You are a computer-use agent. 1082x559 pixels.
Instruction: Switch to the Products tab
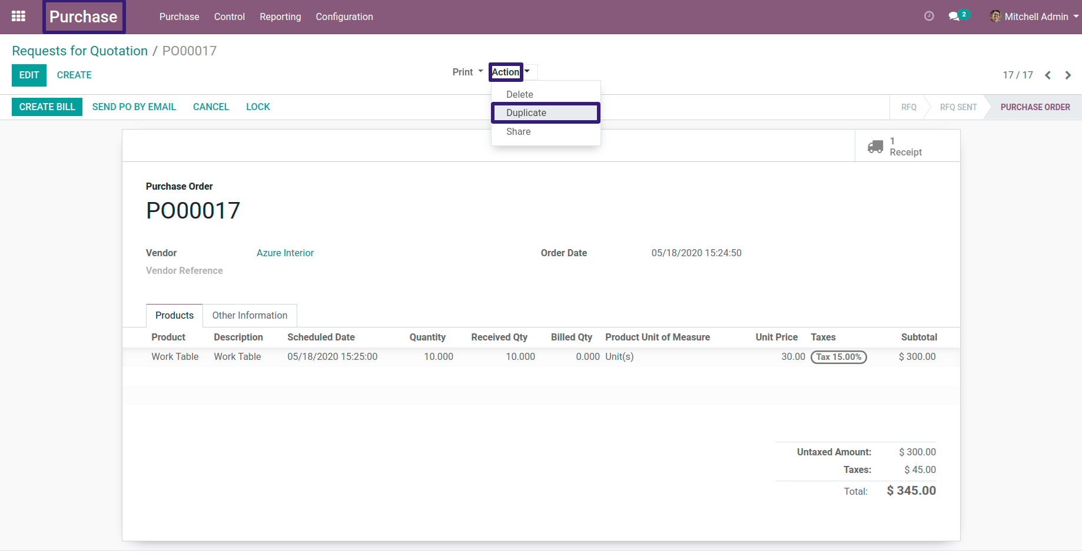click(174, 315)
